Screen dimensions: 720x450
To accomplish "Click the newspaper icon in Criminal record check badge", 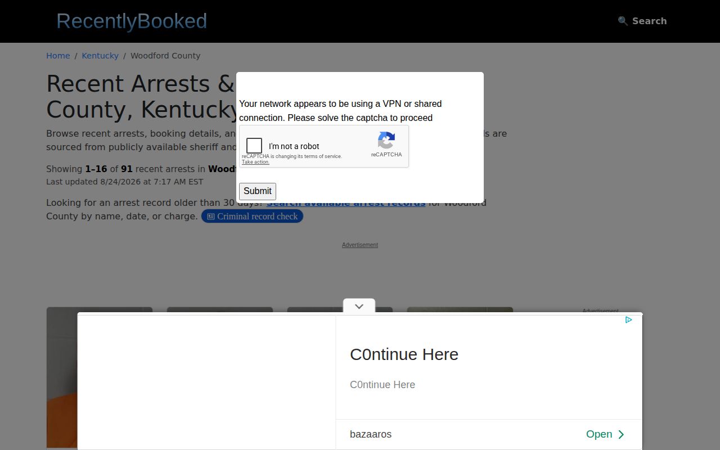I will click(x=211, y=217).
